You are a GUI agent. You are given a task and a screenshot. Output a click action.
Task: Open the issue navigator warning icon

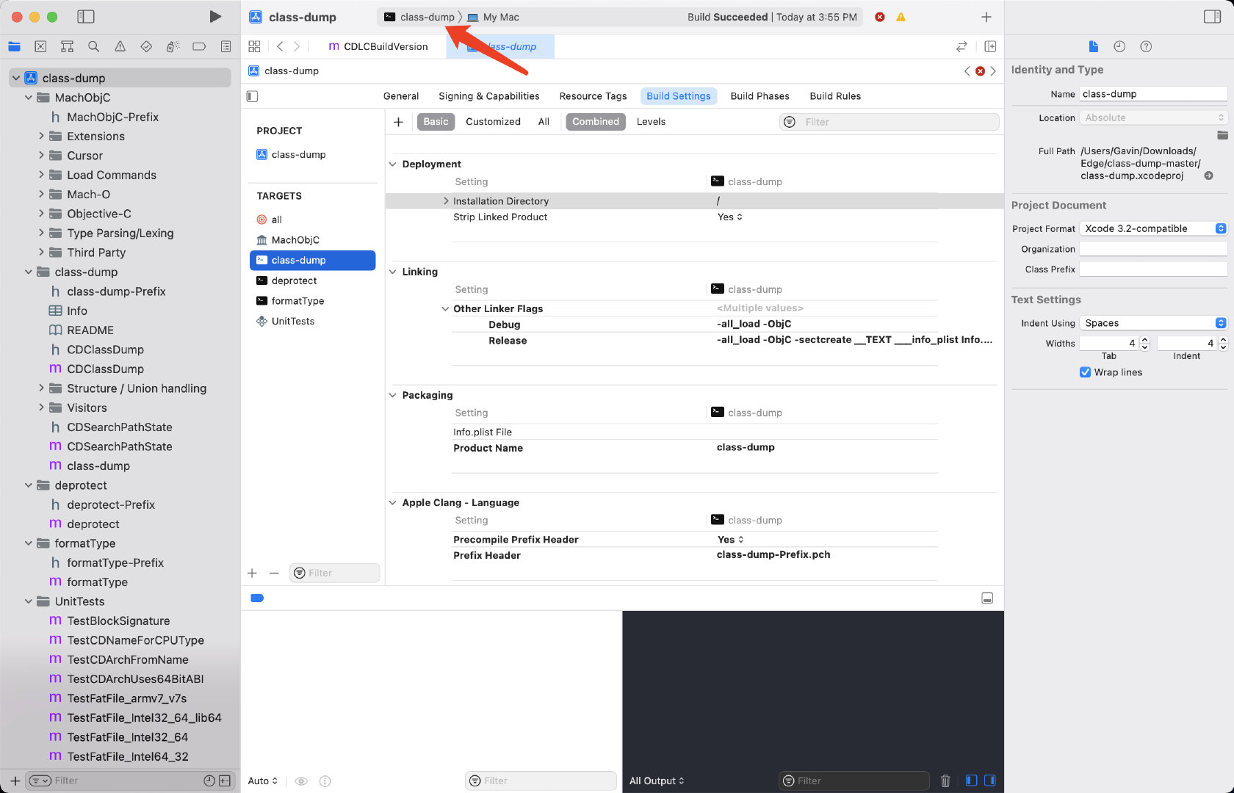pyautogui.click(x=120, y=46)
